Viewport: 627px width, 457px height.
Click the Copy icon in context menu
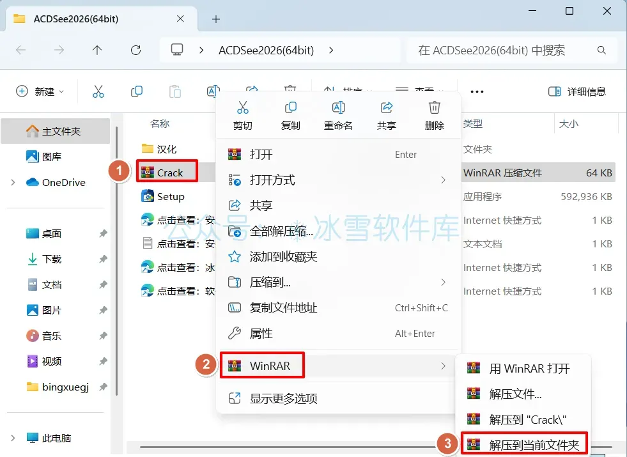[290, 107]
